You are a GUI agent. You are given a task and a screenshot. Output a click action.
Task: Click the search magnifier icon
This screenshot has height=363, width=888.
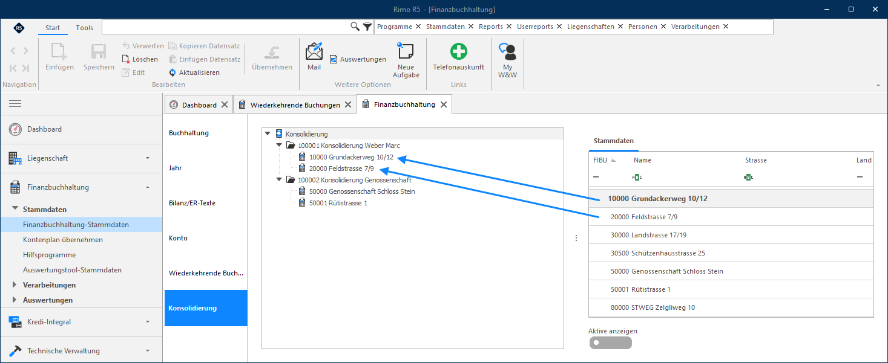pos(355,27)
